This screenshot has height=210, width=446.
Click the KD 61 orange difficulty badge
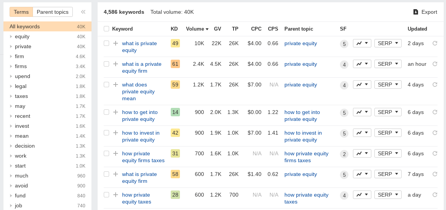[x=175, y=64]
